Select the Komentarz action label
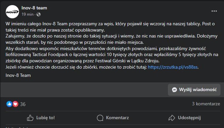The height and width of the screenshot is (128, 224). (117, 118)
